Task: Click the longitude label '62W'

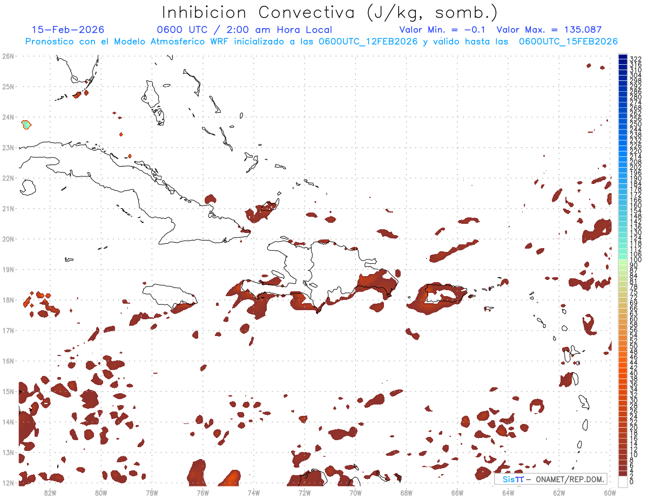Action: tap(559, 492)
